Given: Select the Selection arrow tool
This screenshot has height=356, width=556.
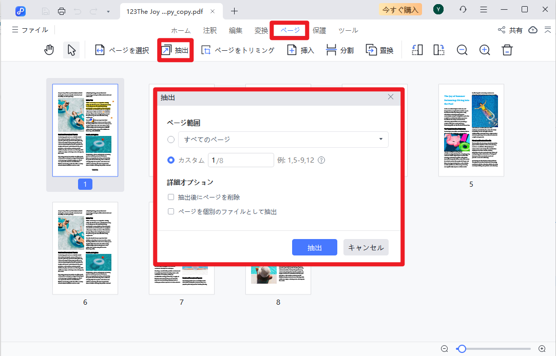Looking at the screenshot, I should (x=71, y=49).
